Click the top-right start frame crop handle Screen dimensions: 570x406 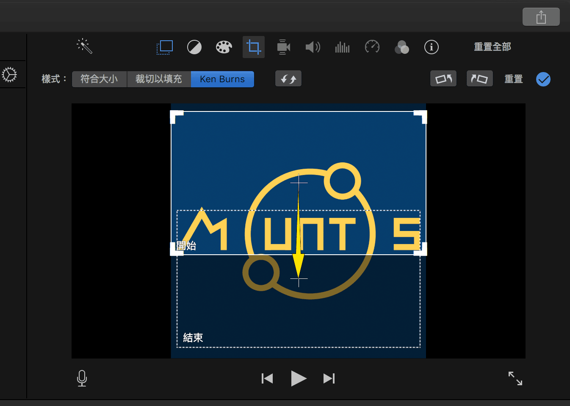point(421,117)
